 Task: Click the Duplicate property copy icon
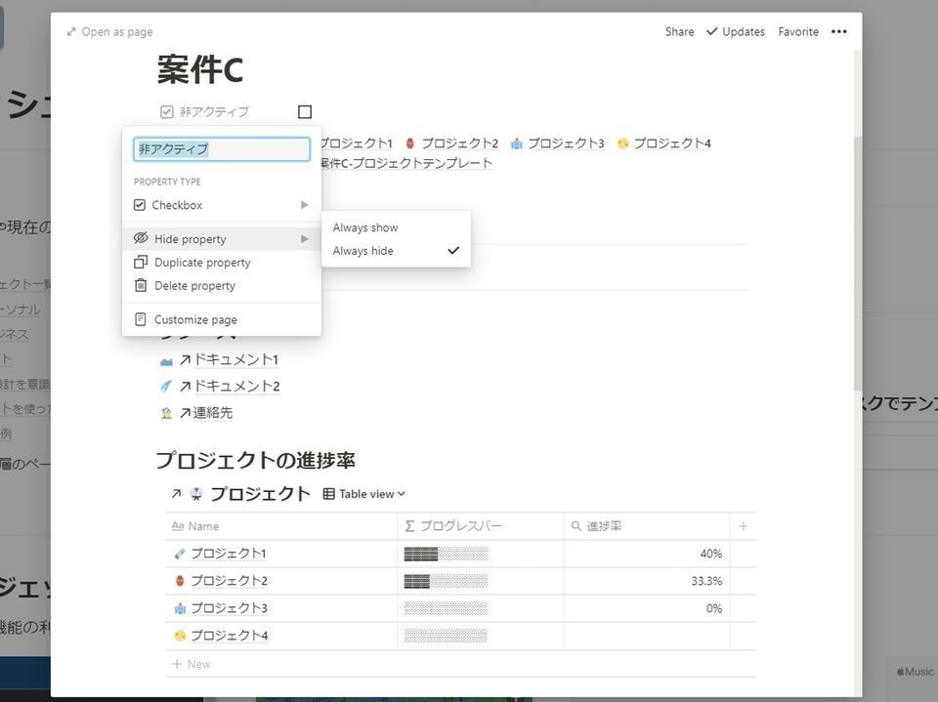pyautogui.click(x=141, y=262)
